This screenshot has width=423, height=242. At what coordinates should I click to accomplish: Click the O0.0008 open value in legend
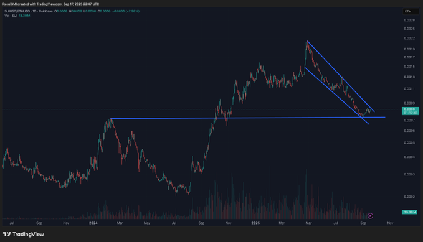pyautogui.click(x=60, y=11)
